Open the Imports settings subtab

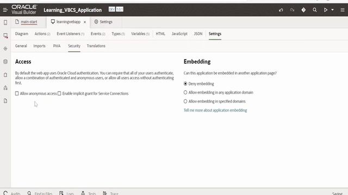click(x=39, y=46)
